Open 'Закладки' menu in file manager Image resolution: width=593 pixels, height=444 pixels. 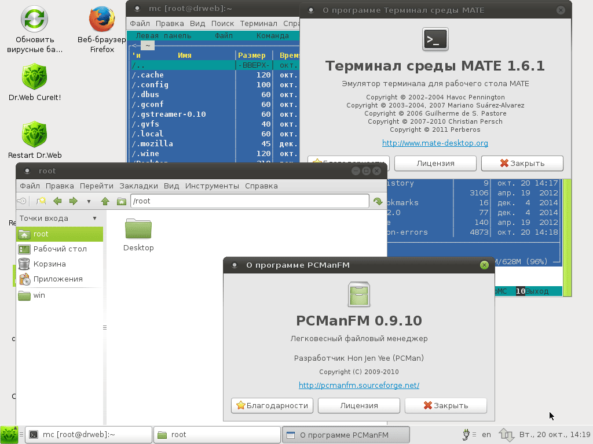click(139, 186)
